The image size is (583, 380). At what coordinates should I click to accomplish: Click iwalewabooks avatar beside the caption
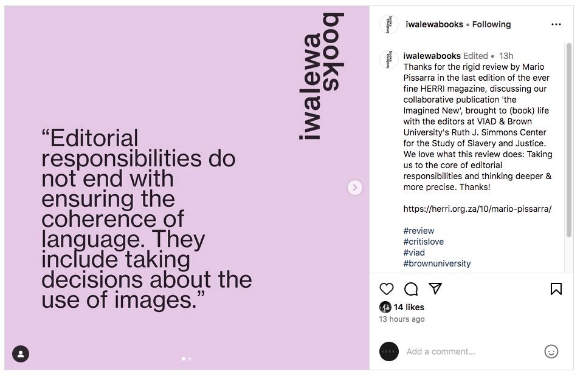tap(389, 59)
